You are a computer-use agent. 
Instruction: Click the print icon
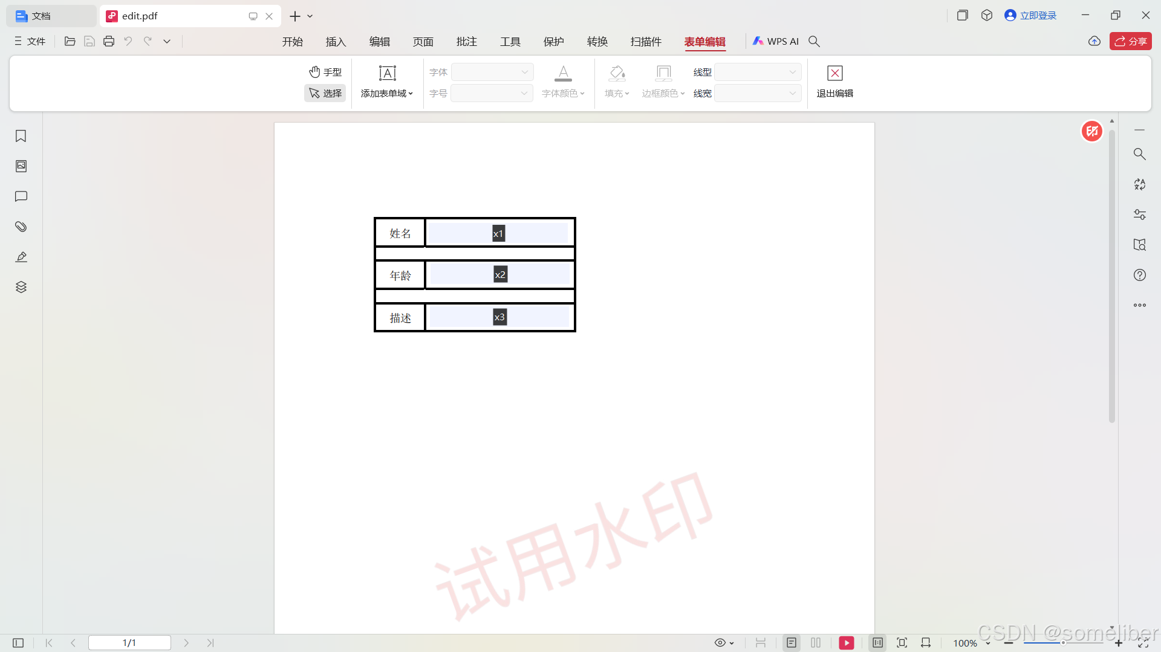coord(109,41)
